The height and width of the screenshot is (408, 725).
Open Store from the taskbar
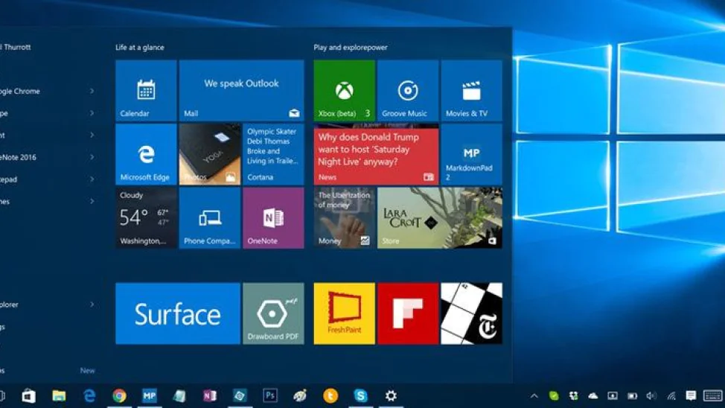(29, 396)
